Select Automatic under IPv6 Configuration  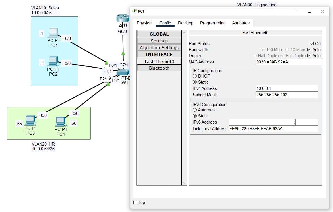pos(195,110)
